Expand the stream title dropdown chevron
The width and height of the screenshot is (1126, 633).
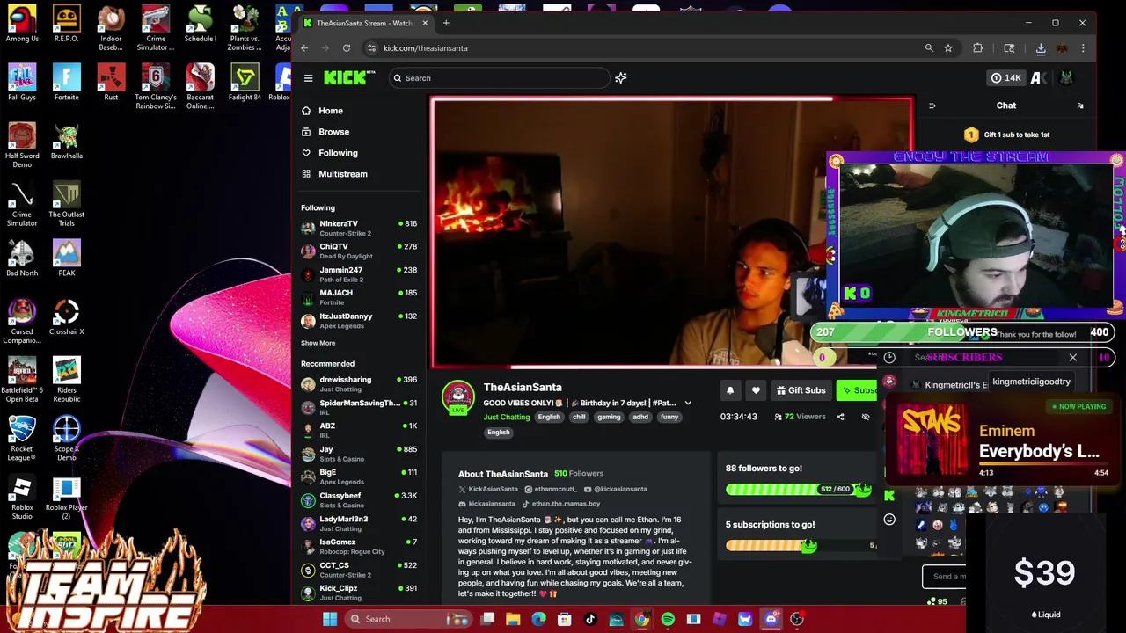point(688,404)
